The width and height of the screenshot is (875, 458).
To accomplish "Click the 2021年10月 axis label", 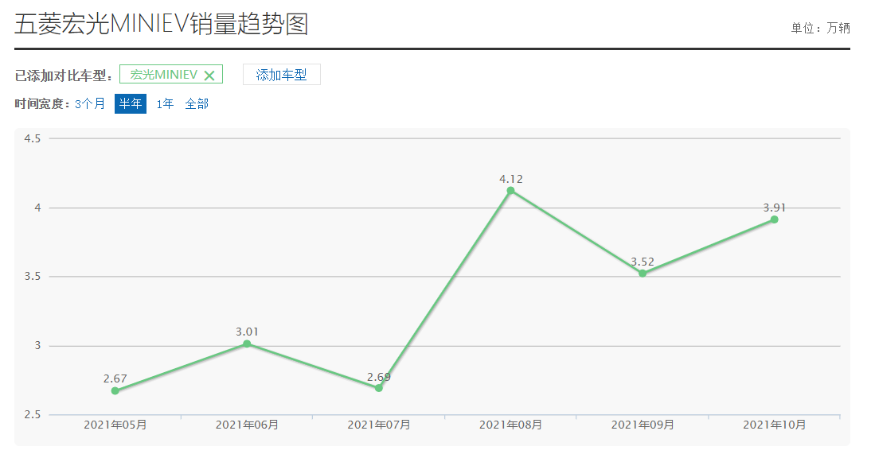I will (775, 425).
